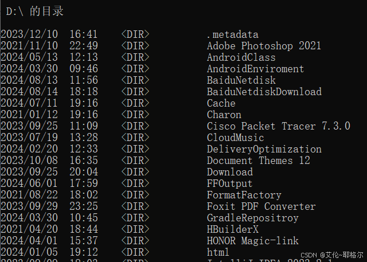Viewport: 367px width, 262px height.
Task: Click the date '2024/01/05' of html
Action: (x=29, y=252)
